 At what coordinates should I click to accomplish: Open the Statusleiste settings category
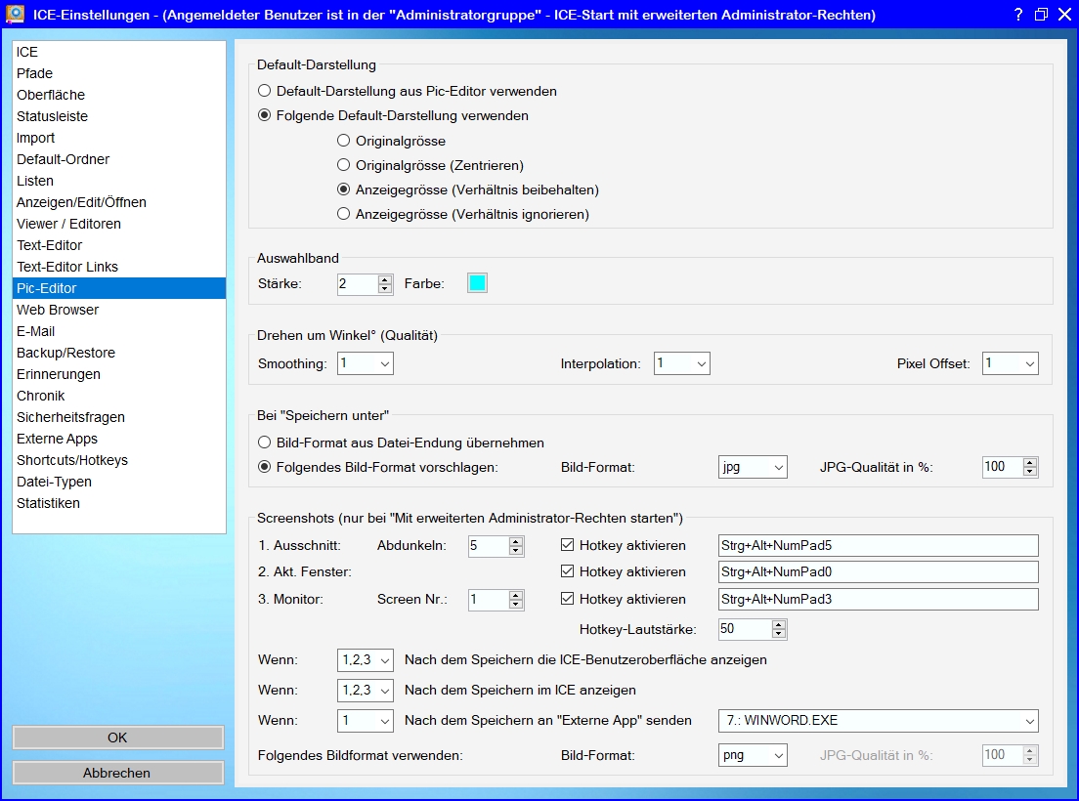point(119,116)
